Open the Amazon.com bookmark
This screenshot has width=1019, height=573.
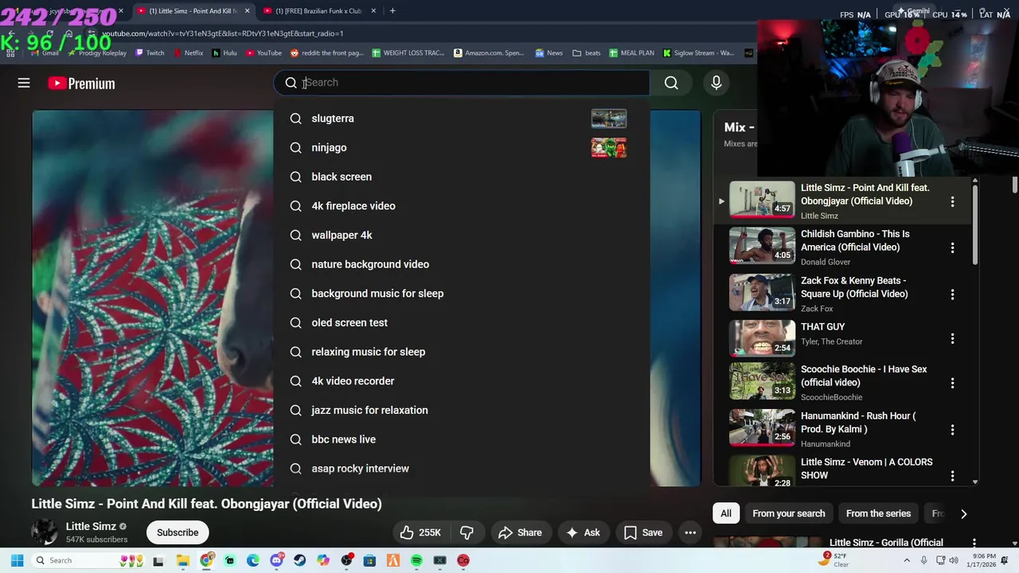[489, 53]
